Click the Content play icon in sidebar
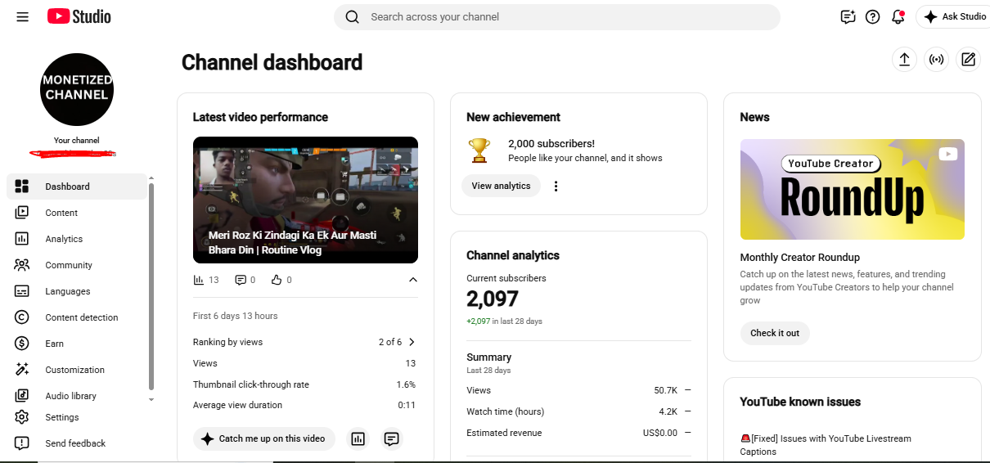The height and width of the screenshot is (463, 990). pos(22,213)
